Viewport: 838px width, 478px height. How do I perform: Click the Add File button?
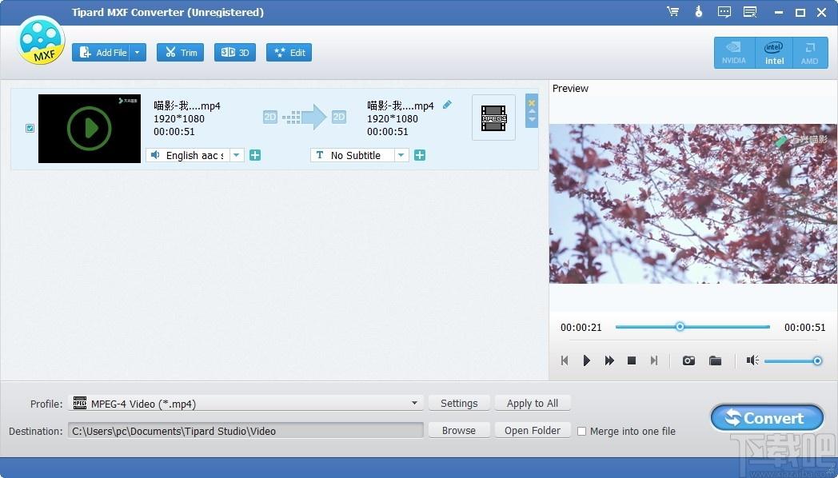102,52
